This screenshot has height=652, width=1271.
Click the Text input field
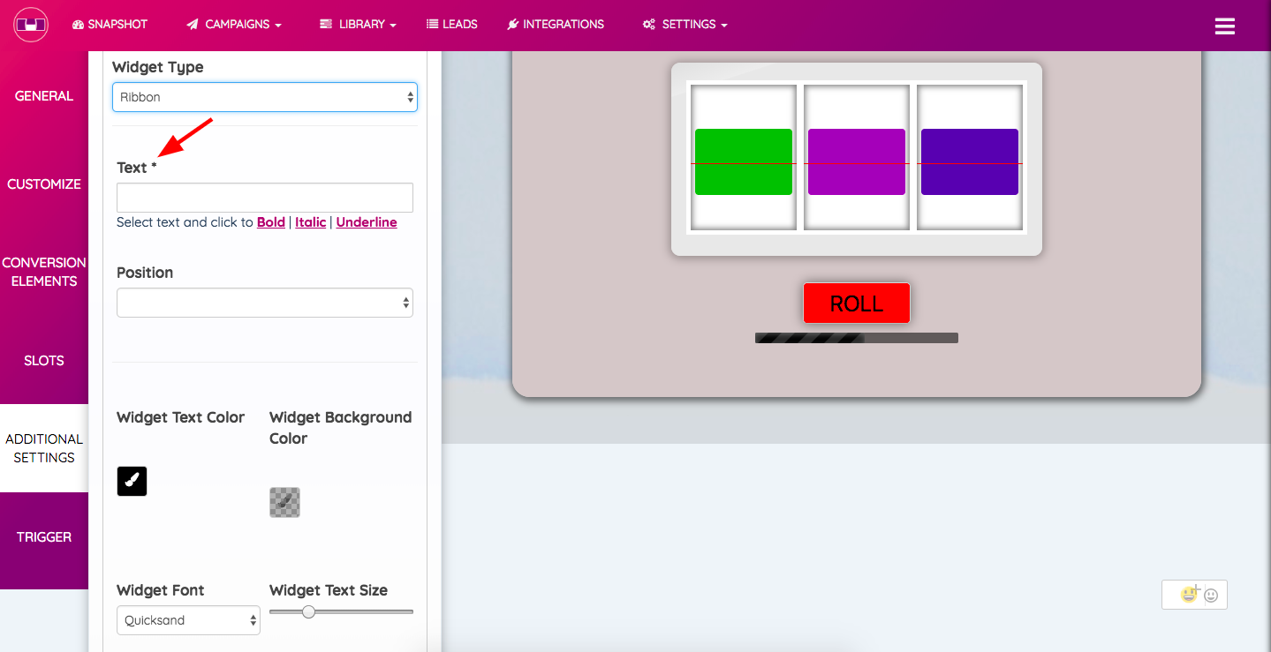tap(265, 198)
